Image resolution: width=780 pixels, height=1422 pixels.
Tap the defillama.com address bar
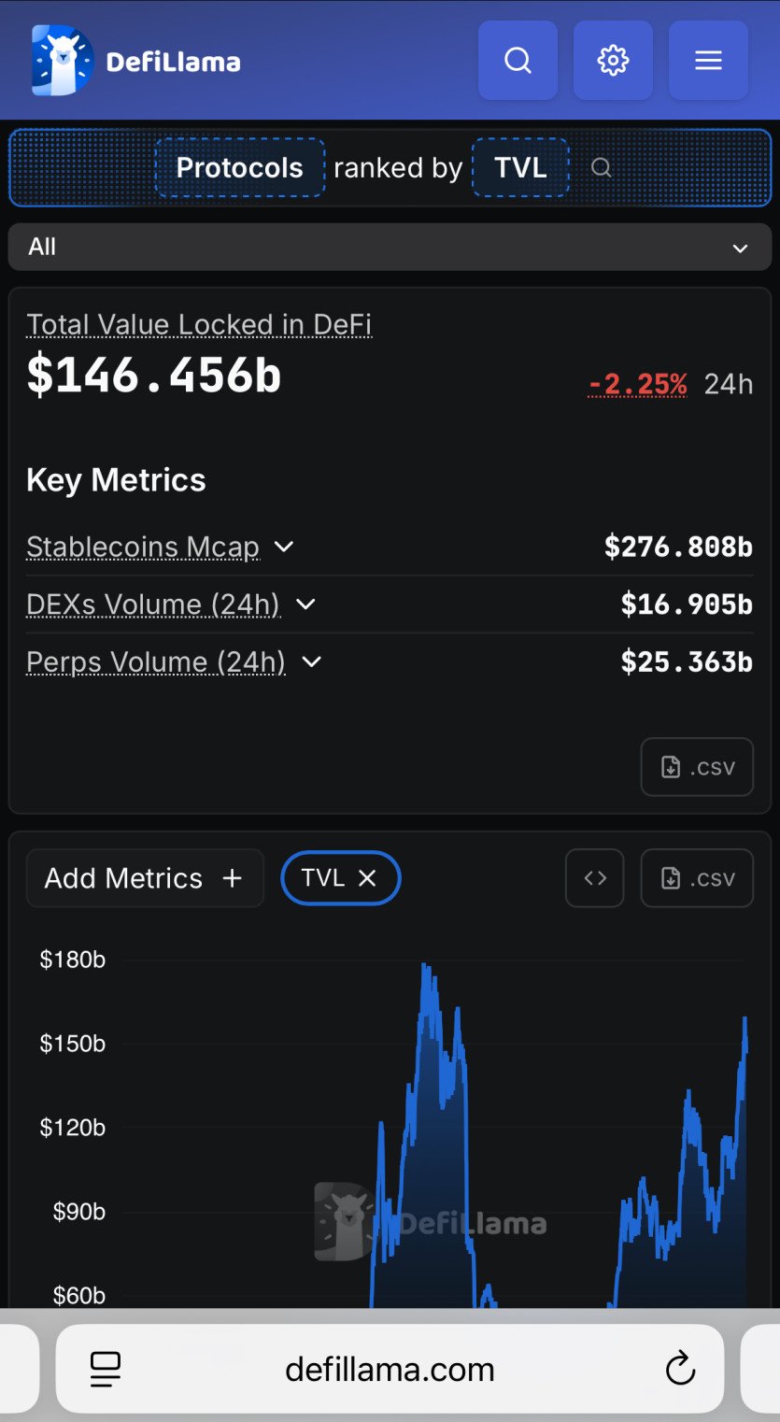pos(390,1369)
